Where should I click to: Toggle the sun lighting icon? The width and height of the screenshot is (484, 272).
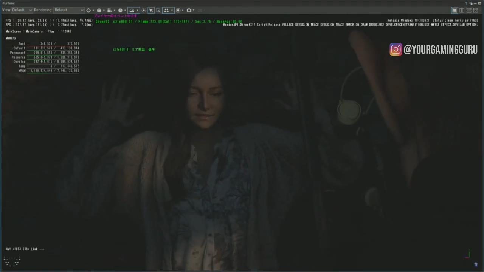144,10
